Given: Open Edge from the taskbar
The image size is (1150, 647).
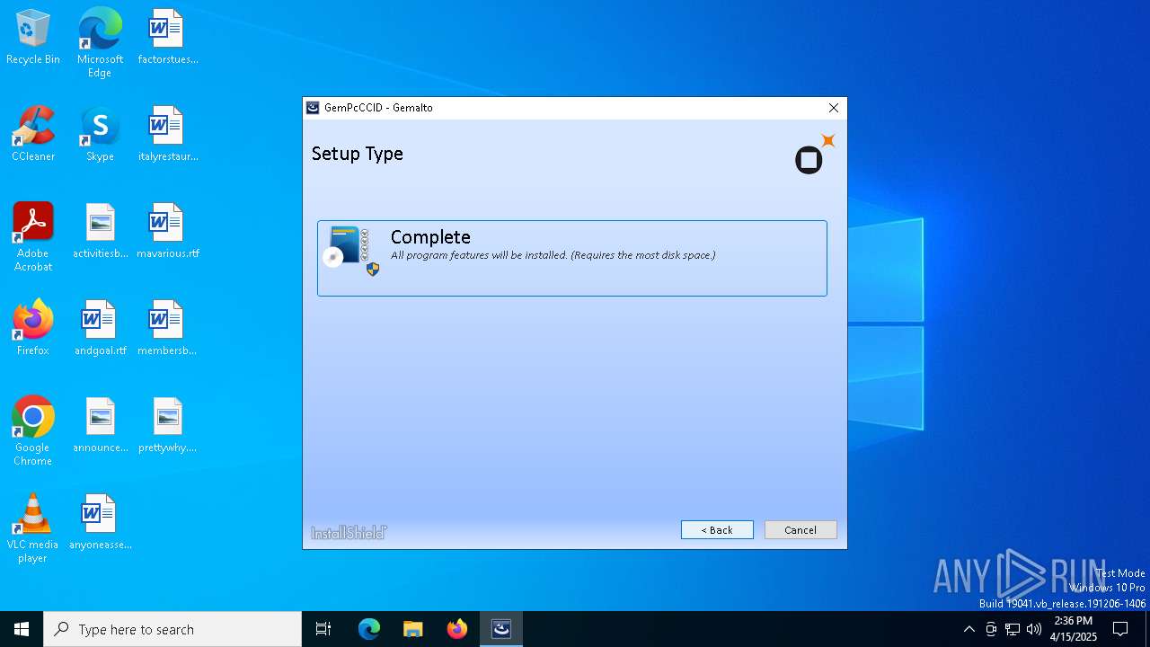Looking at the screenshot, I should [x=369, y=629].
